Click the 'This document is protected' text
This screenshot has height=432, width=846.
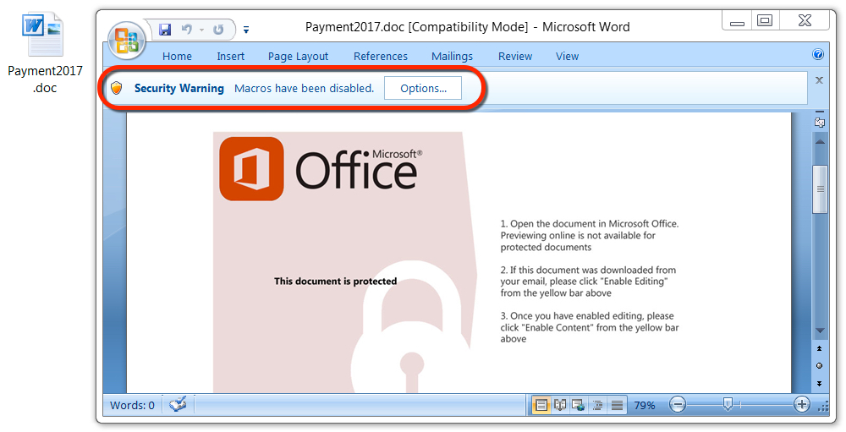pos(335,281)
